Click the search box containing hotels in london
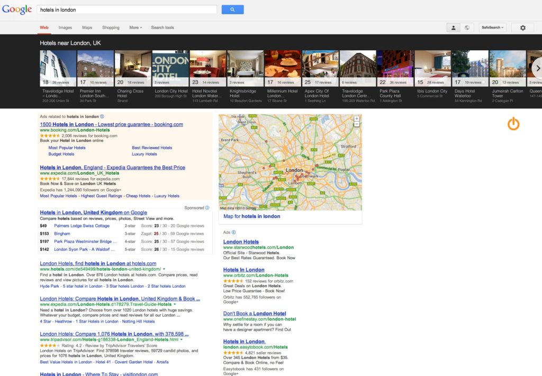 [127, 10]
